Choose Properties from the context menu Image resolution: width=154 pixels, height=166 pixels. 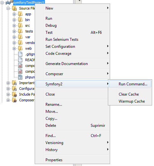[72, 160]
